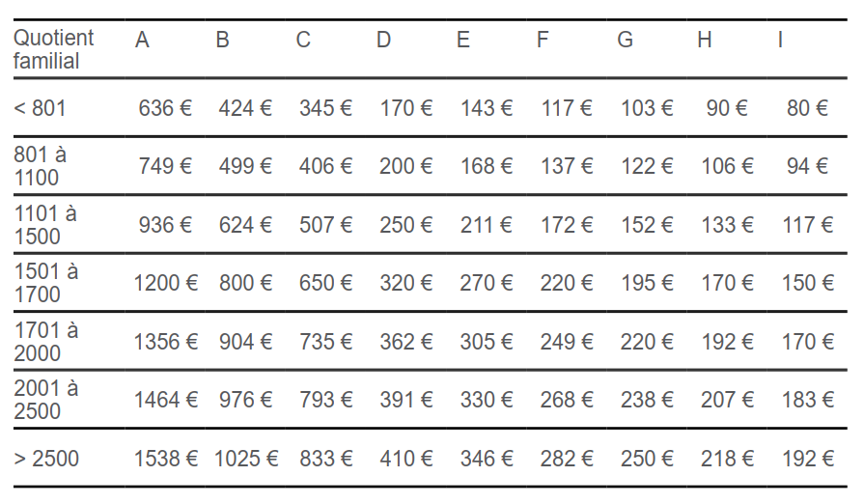Screen dimensions: 864x504
Task: Click the 238 € cell
Action: [647, 400]
